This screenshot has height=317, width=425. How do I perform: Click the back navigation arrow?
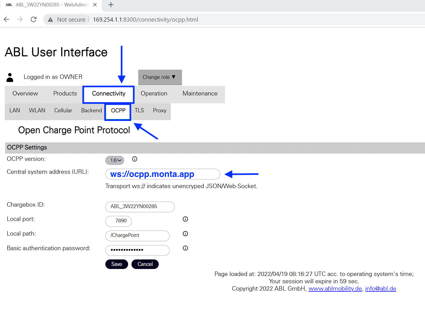(x=6, y=19)
